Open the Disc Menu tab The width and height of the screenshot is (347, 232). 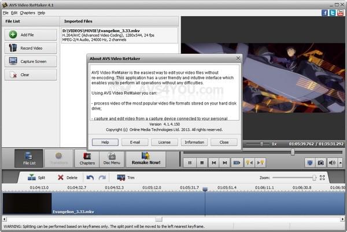click(x=112, y=159)
